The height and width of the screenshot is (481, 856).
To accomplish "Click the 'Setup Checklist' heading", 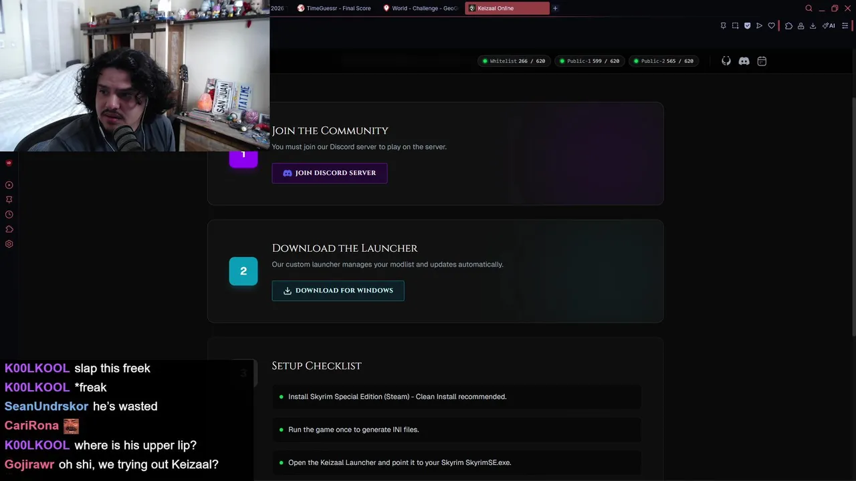I will click(316, 366).
